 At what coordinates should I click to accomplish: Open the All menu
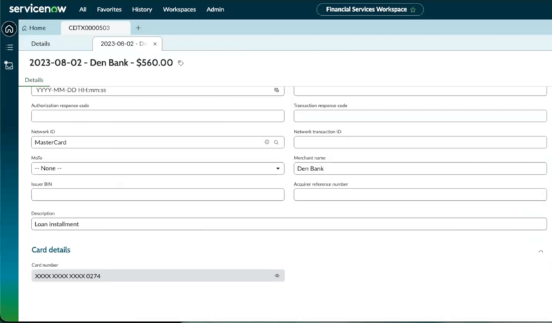click(83, 10)
